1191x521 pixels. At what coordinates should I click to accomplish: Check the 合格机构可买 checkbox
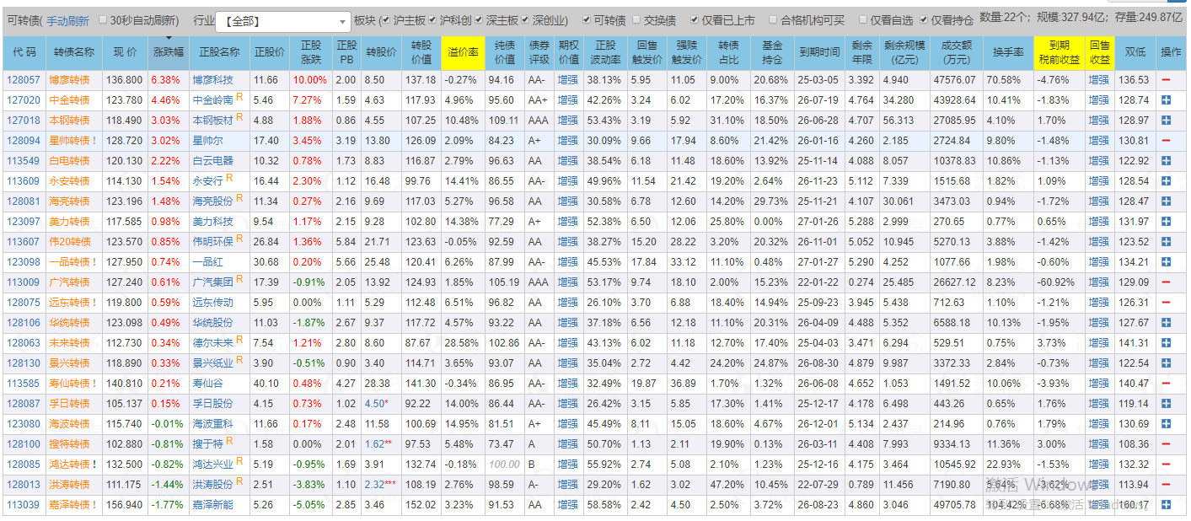tap(772, 20)
